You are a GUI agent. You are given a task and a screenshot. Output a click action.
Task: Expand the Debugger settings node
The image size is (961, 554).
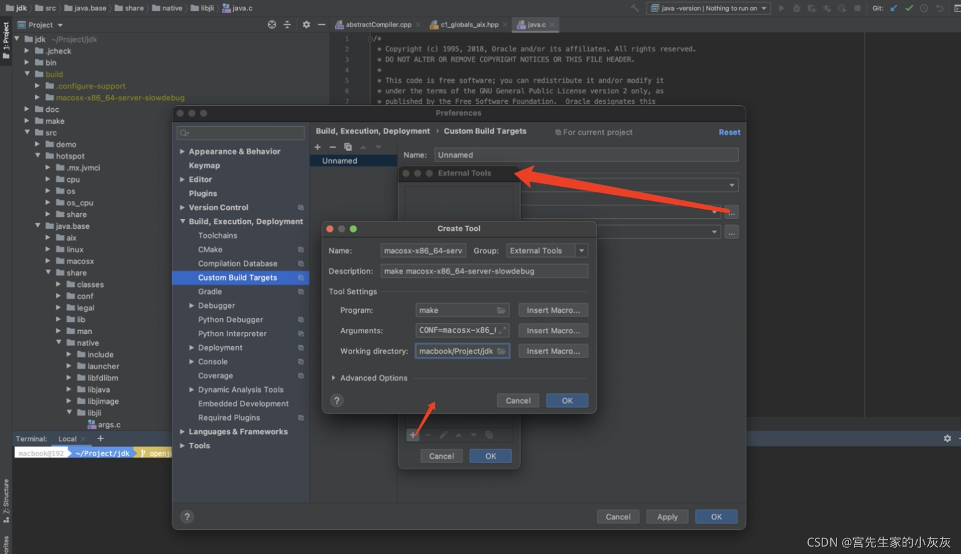pyautogui.click(x=191, y=305)
